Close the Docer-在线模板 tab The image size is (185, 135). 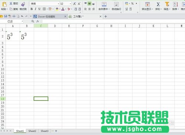(x=65, y=16)
